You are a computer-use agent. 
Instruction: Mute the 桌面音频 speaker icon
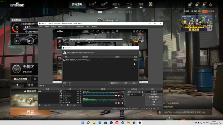coord(119,103)
